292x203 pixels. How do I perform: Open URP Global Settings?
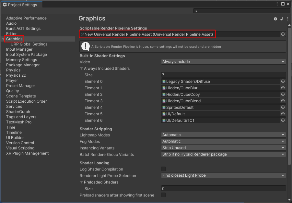tap(29, 44)
